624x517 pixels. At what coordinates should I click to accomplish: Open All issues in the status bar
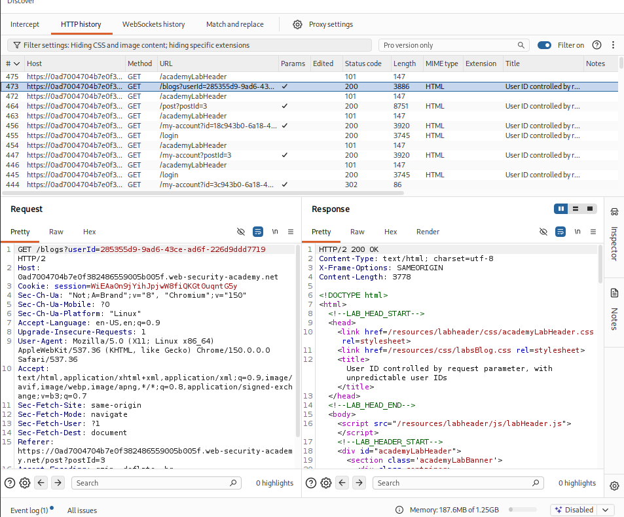(82, 510)
